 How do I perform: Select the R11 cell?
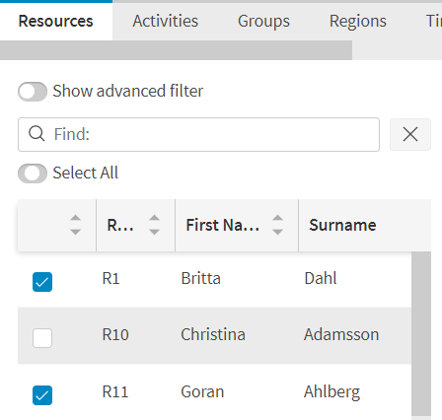pyautogui.click(x=115, y=392)
